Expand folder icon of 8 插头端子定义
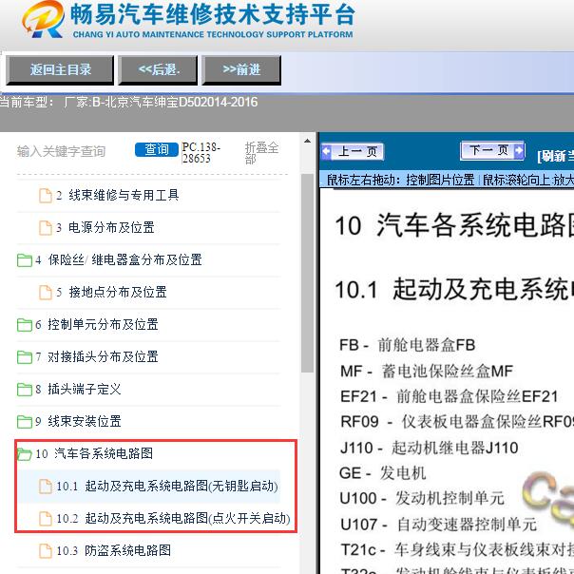574x574 pixels. (25, 389)
